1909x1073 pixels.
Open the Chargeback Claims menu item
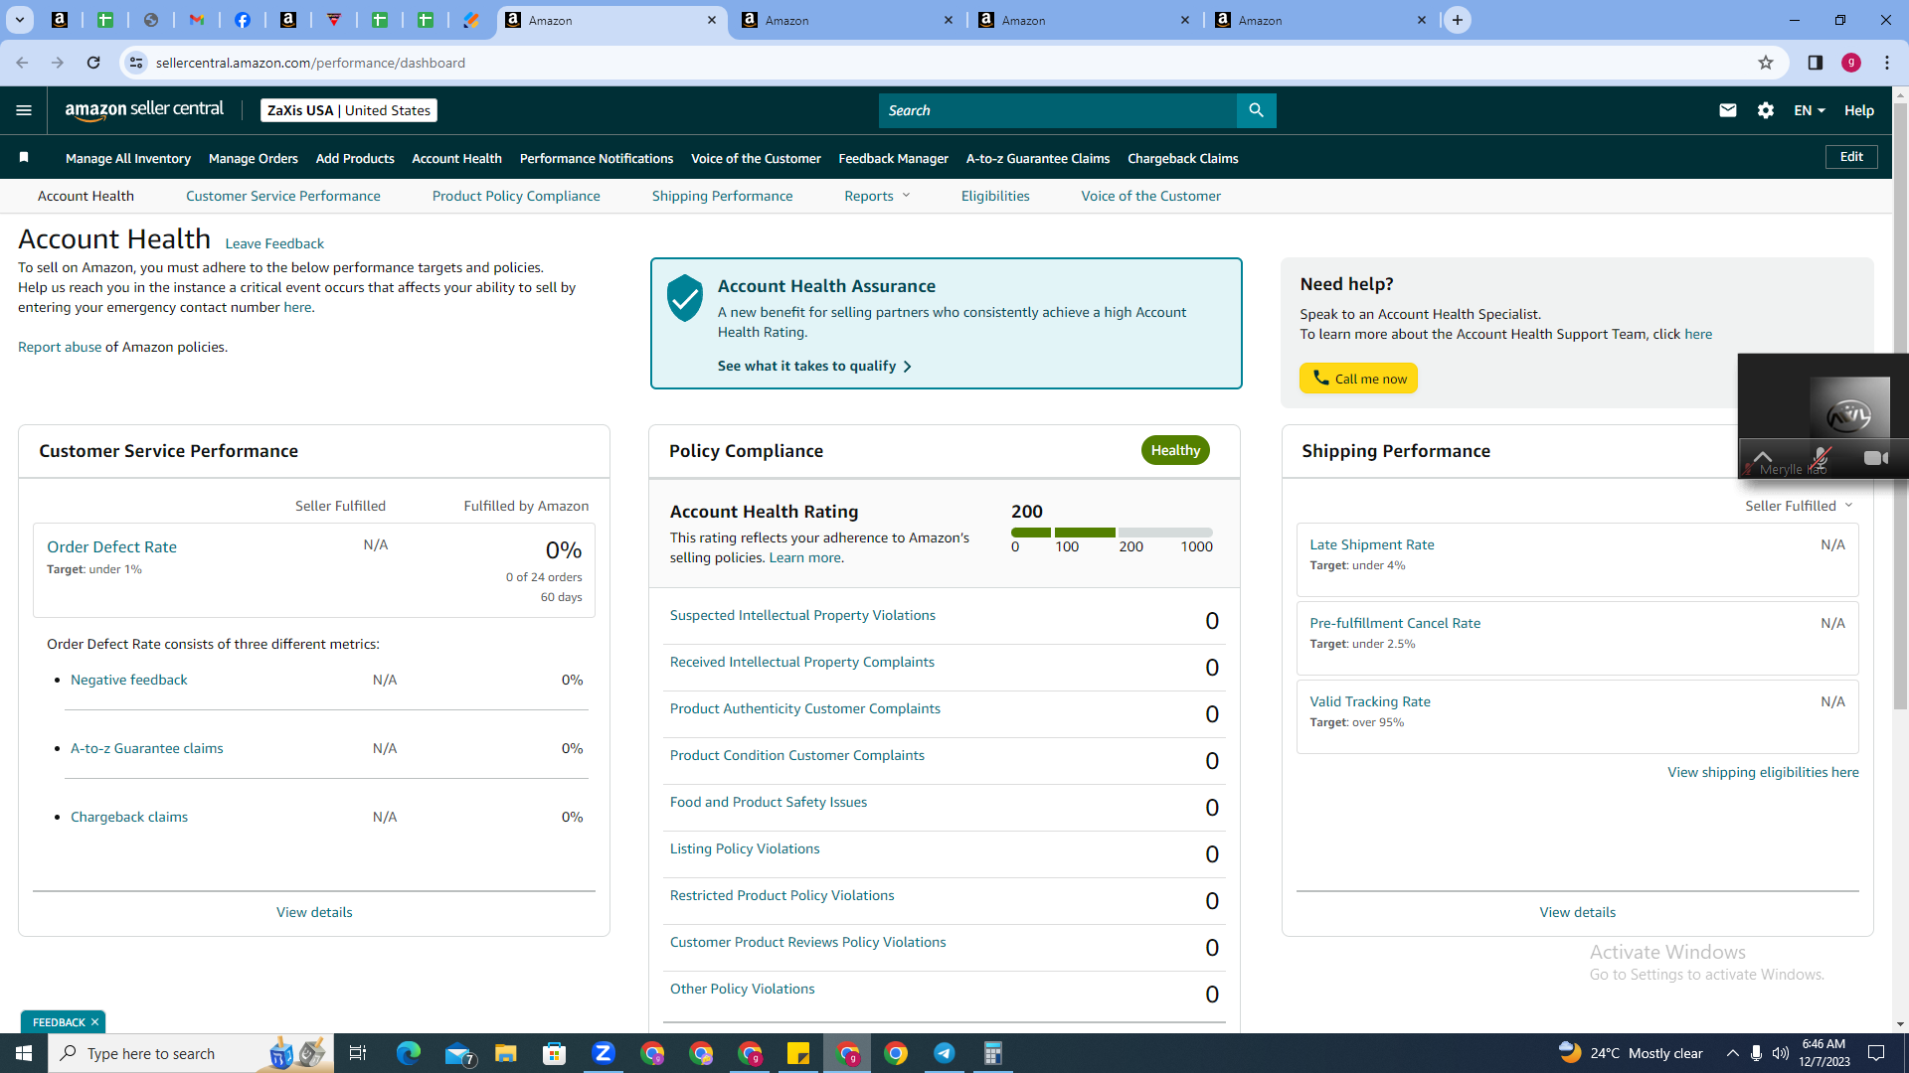tap(1183, 158)
